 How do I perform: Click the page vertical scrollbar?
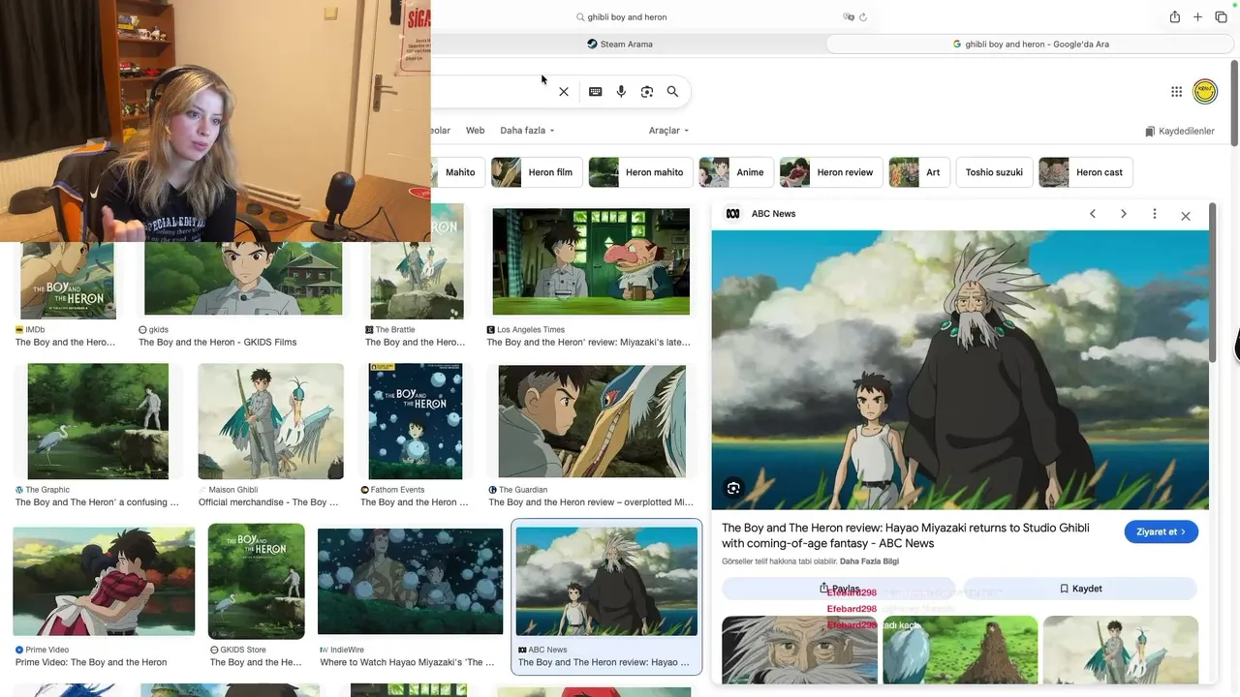click(x=1234, y=105)
